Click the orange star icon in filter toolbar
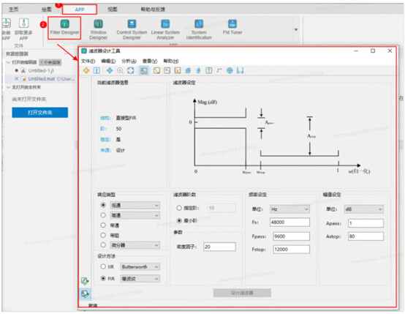Image resolution: width=405 pixels, height=314 pixels. [x=86, y=70]
